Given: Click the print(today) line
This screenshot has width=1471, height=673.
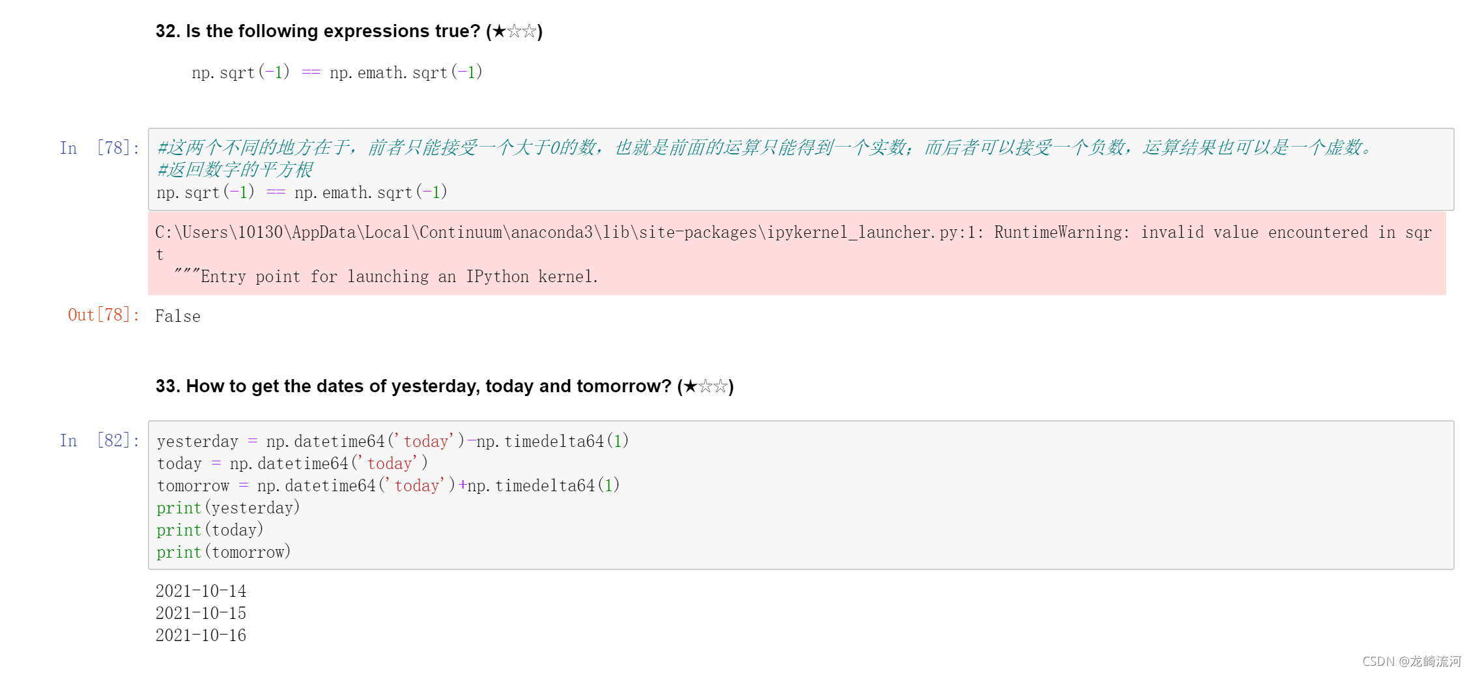Looking at the screenshot, I should 210,530.
